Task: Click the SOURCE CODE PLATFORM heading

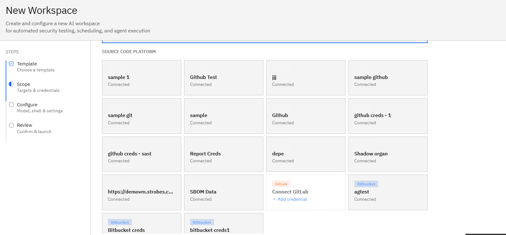Action: [x=129, y=52]
